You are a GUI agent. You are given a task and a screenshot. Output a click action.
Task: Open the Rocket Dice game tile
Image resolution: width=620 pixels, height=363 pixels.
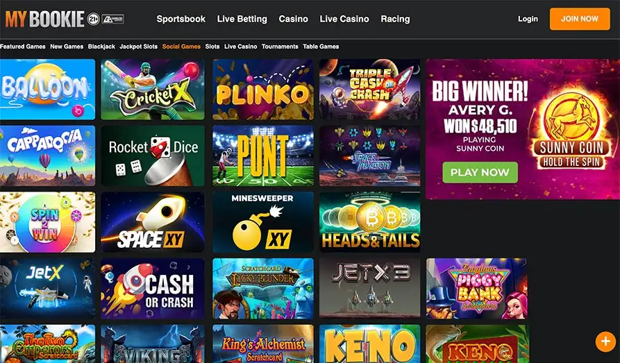click(153, 155)
